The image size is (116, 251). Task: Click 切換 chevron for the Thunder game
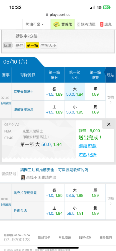(110, 204)
